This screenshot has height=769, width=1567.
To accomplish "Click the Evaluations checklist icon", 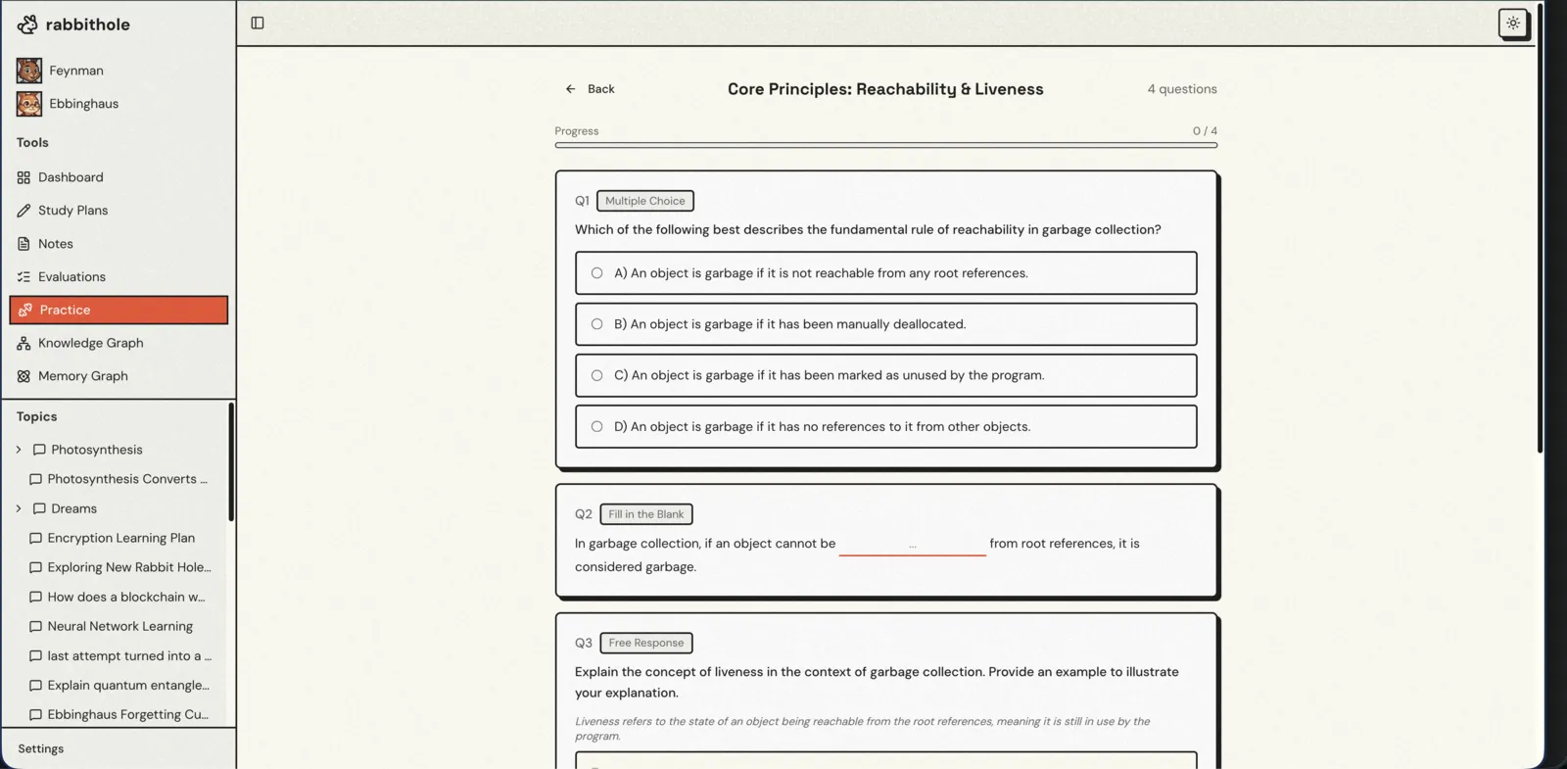I will [x=24, y=277].
